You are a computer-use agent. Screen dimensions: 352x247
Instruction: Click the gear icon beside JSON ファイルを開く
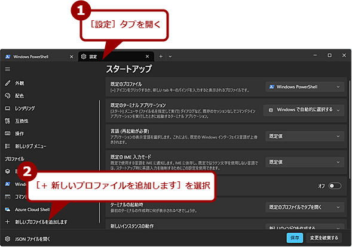click(8, 239)
